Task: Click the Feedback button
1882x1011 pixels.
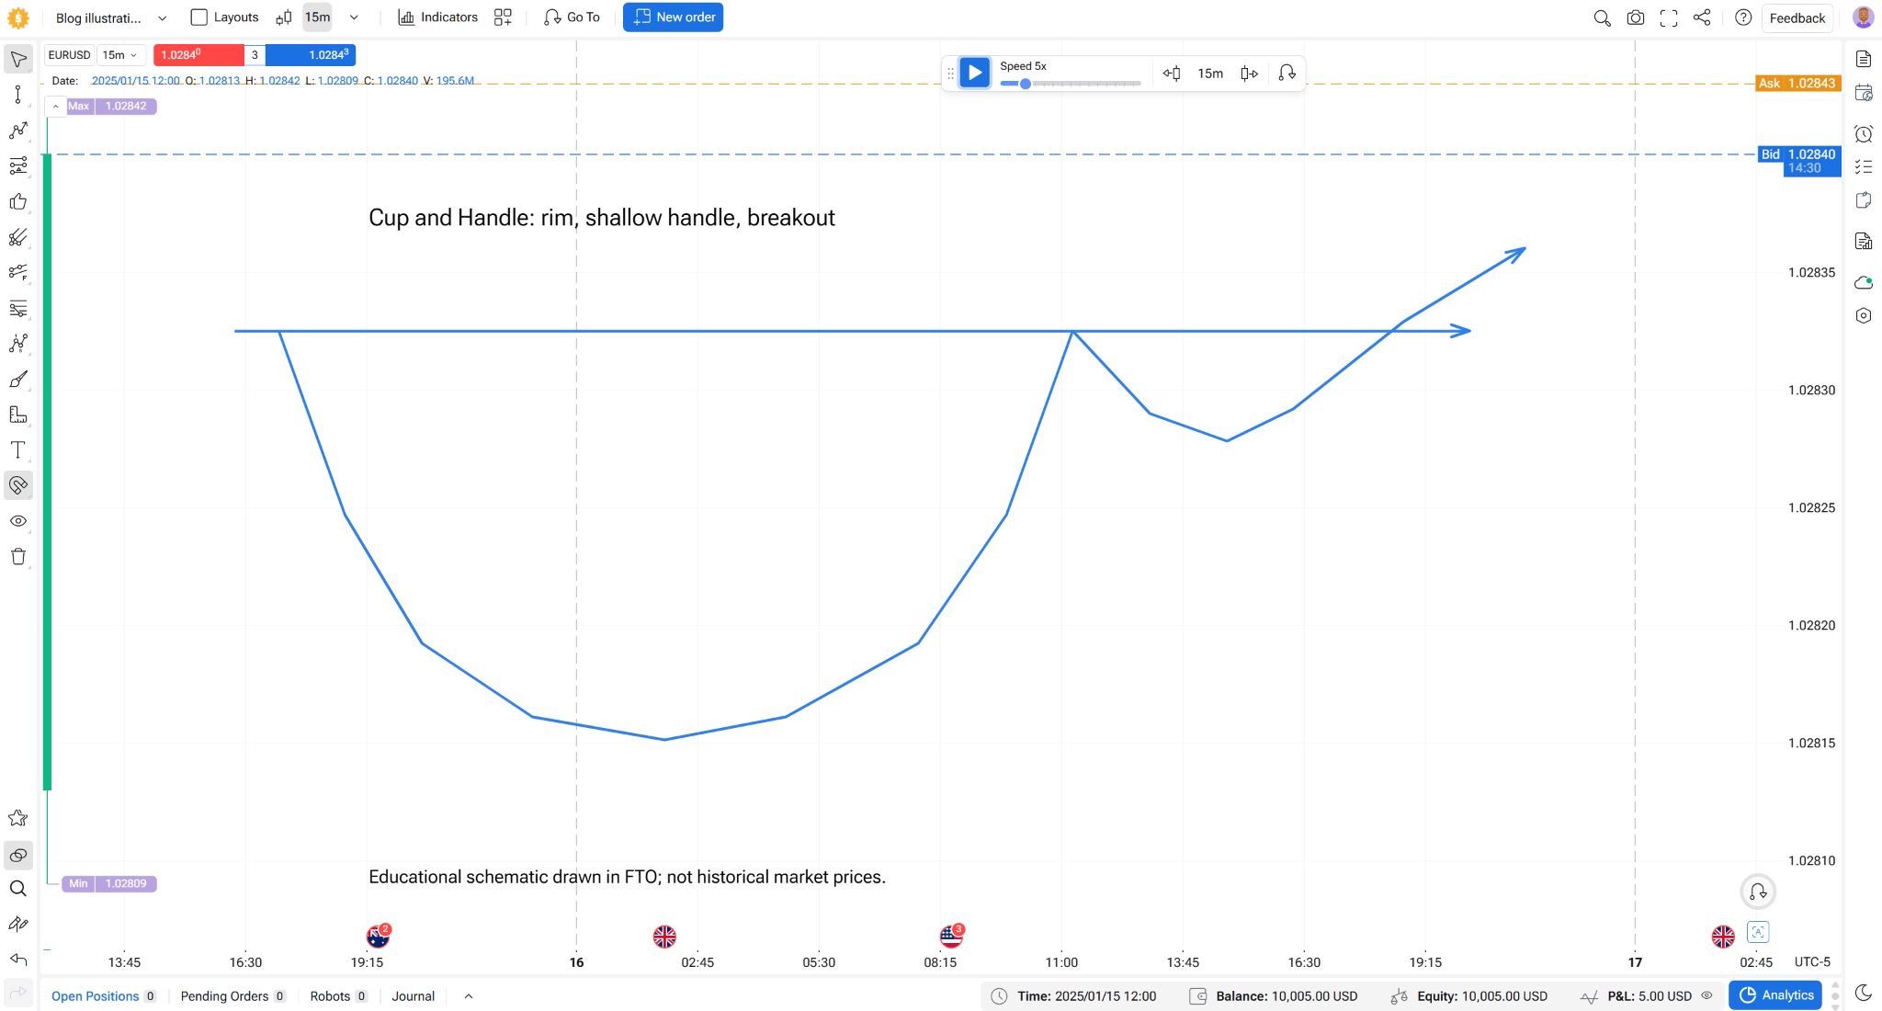Action: (x=1797, y=18)
